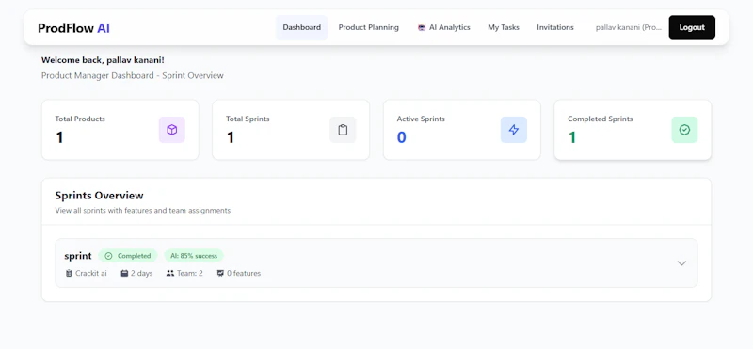Image resolution: width=753 pixels, height=349 pixels.
Task: Click the Welcome back greeting text
Action: [103, 60]
